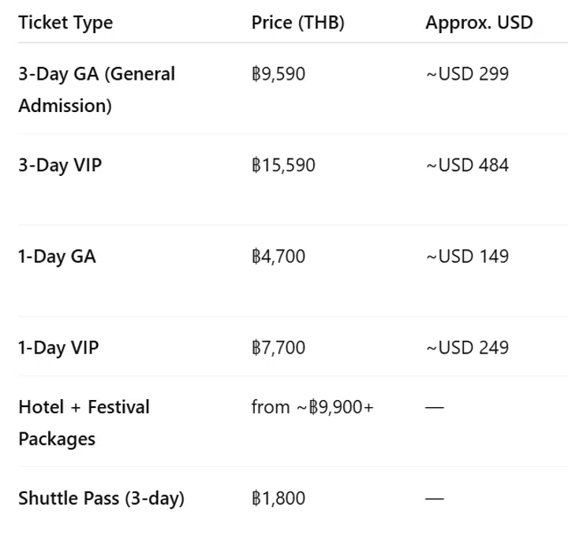Click the ฿7,700 price cell
The image size is (568, 538).
278,348
